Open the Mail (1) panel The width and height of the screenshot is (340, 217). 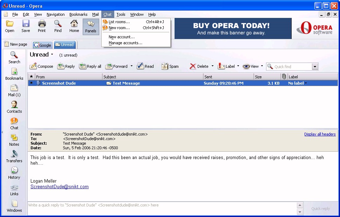tap(14, 91)
